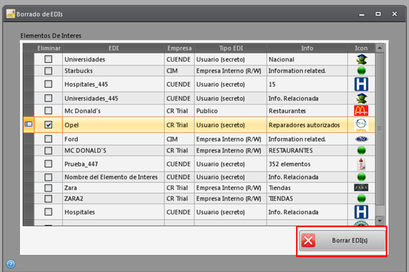Click the graduation cap icon for Universidades
The width and height of the screenshot is (409, 272).
click(361, 59)
